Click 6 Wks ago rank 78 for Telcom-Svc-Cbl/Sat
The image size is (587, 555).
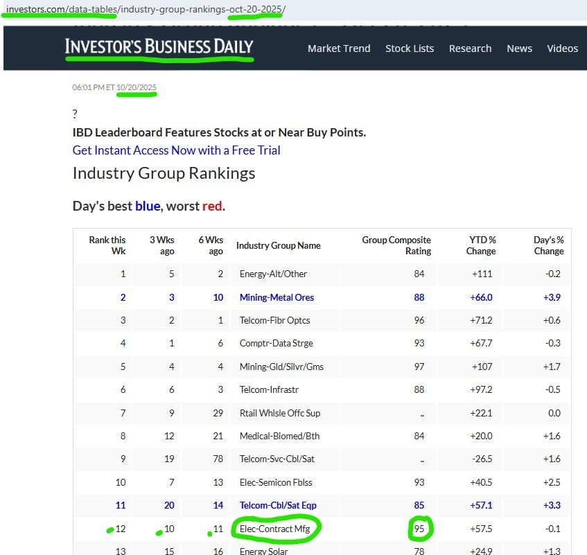[218, 459]
